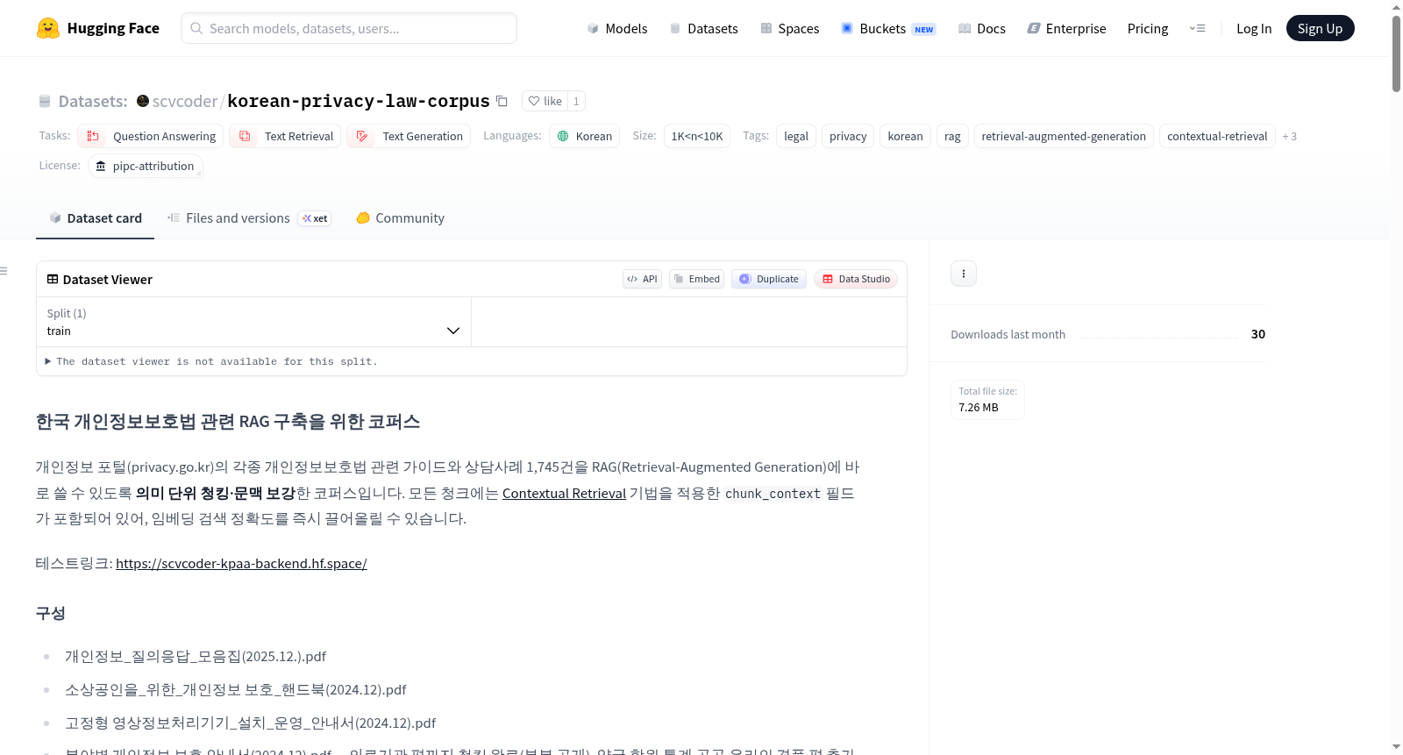Image resolution: width=1403 pixels, height=755 pixels.
Task: Click the Text Generation task tag
Action: coord(409,136)
